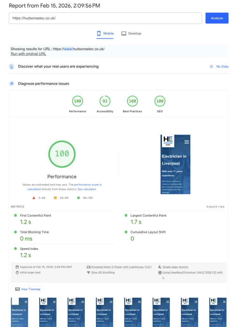The width and height of the screenshot is (243, 327).
Task: Click the Cumulative Layout Shift metric label
Action: pos(148,232)
